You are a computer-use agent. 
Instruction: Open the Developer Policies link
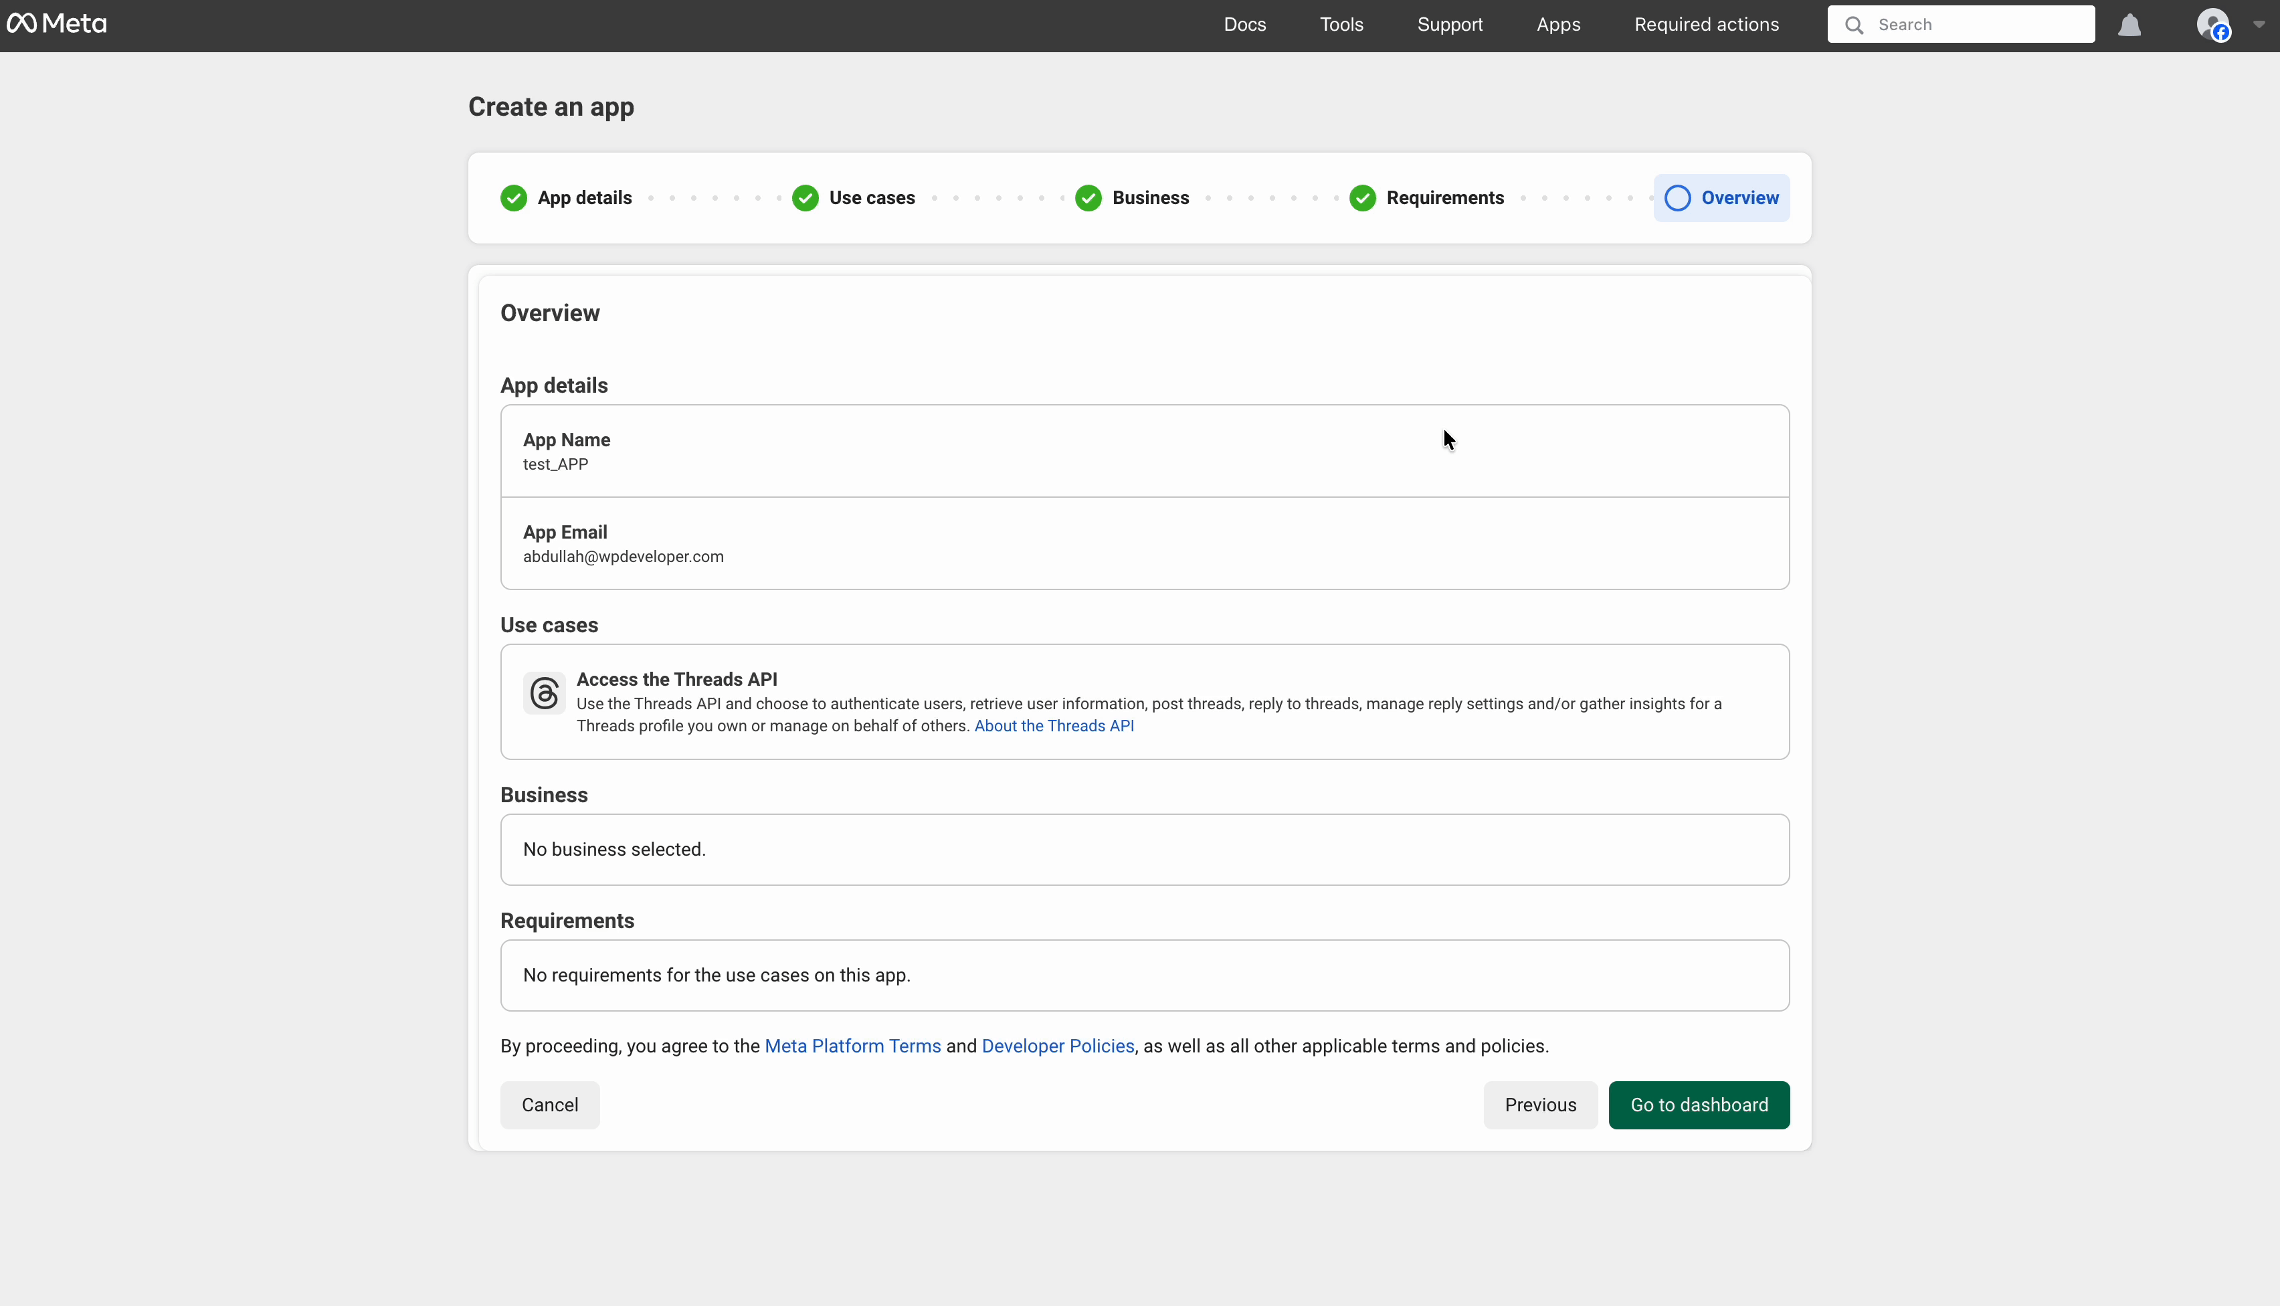point(1058,1046)
